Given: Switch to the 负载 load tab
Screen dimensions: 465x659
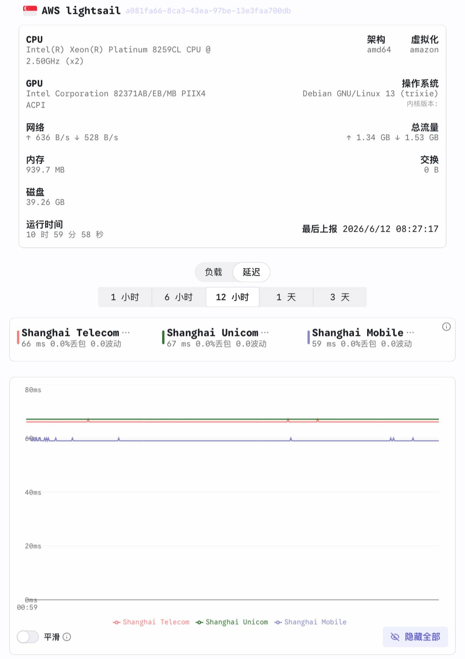Looking at the screenshot, I should 214,272.
